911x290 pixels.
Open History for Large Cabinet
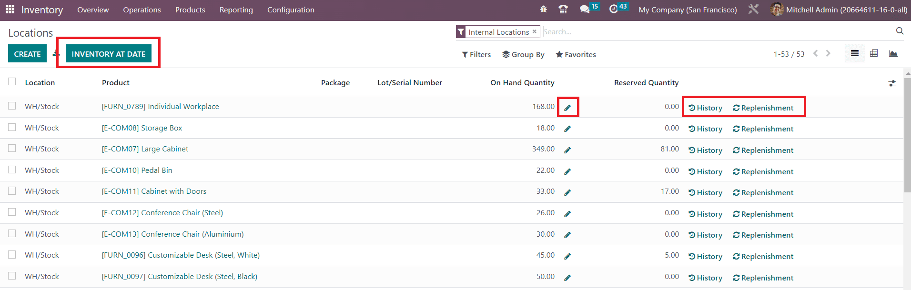pyautogui.click(x=706, y=150)
